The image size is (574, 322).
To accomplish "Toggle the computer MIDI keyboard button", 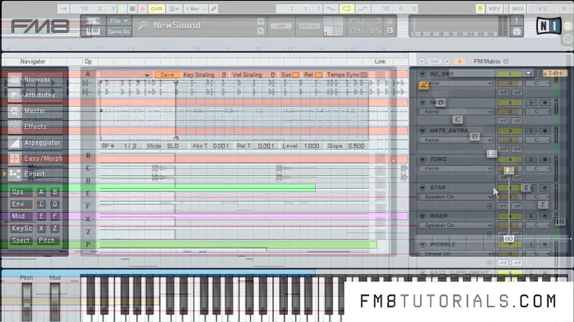I will point(480,9).
